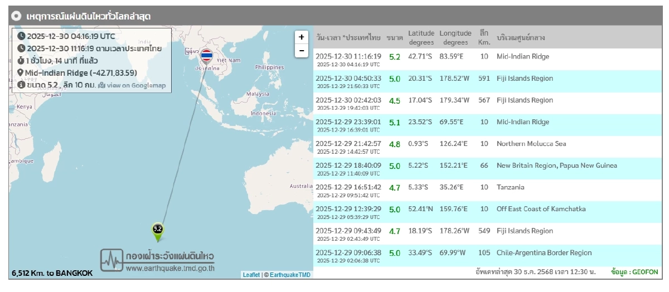This screenshot has height=292, width=669.
Task: Zoom out on the earthquake map
Action: tap(302, 51)
